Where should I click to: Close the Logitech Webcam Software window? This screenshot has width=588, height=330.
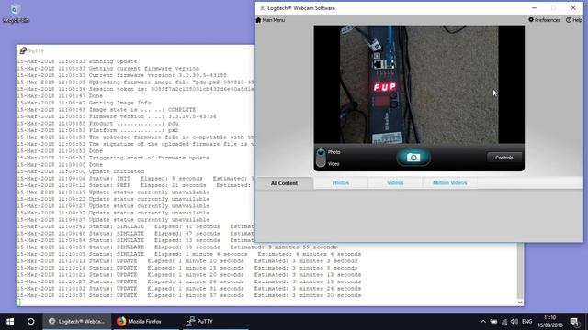573,8
